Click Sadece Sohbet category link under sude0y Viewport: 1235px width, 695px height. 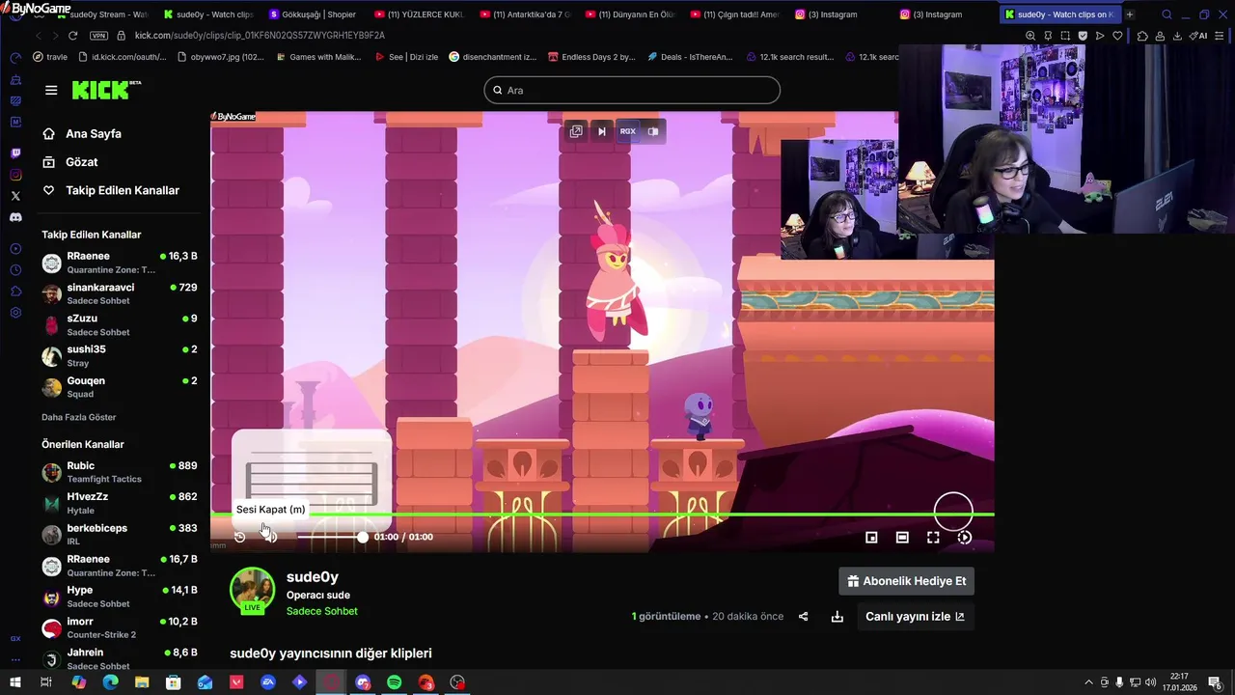pyautogui.click(x=322, y=611)
